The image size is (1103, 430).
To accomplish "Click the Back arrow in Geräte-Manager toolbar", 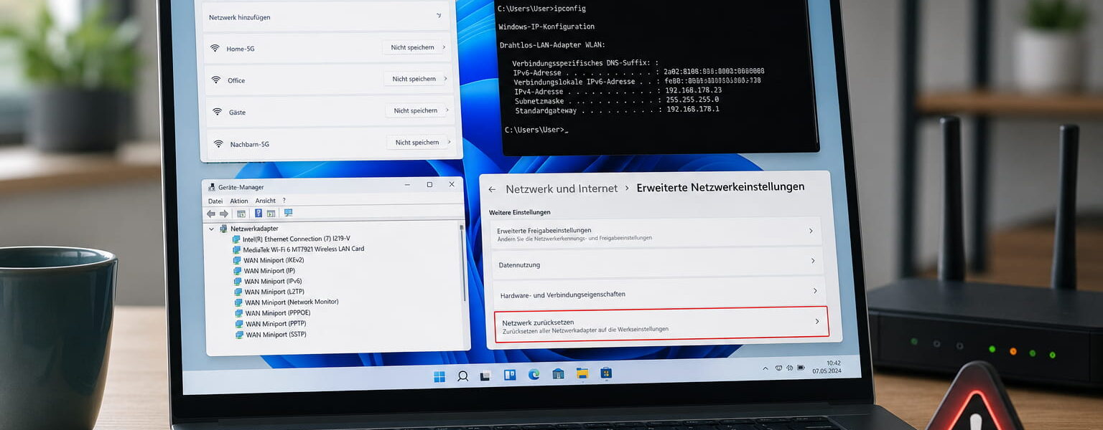I will coord(211,214).
